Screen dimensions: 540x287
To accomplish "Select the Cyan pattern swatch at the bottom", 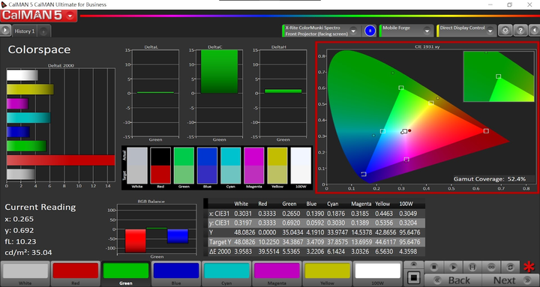I will pyautogui.click(x=226, y=274).
